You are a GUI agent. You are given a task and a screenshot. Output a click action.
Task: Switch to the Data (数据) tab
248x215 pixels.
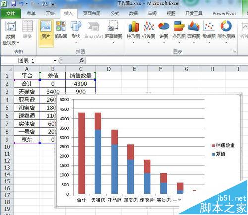133,13
